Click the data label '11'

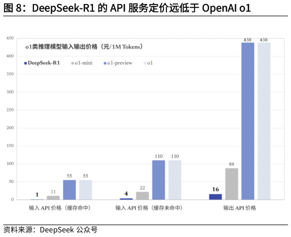click(53, 192)
